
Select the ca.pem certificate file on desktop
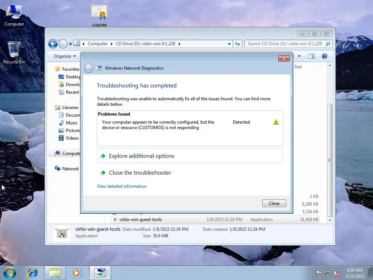(x=99, y=15)
